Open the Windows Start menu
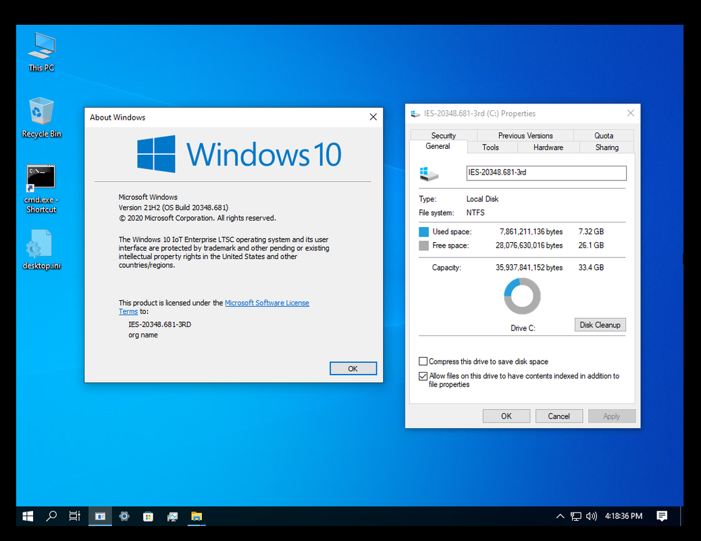Screen dimensions: 701x541 (x=28, y=517)
